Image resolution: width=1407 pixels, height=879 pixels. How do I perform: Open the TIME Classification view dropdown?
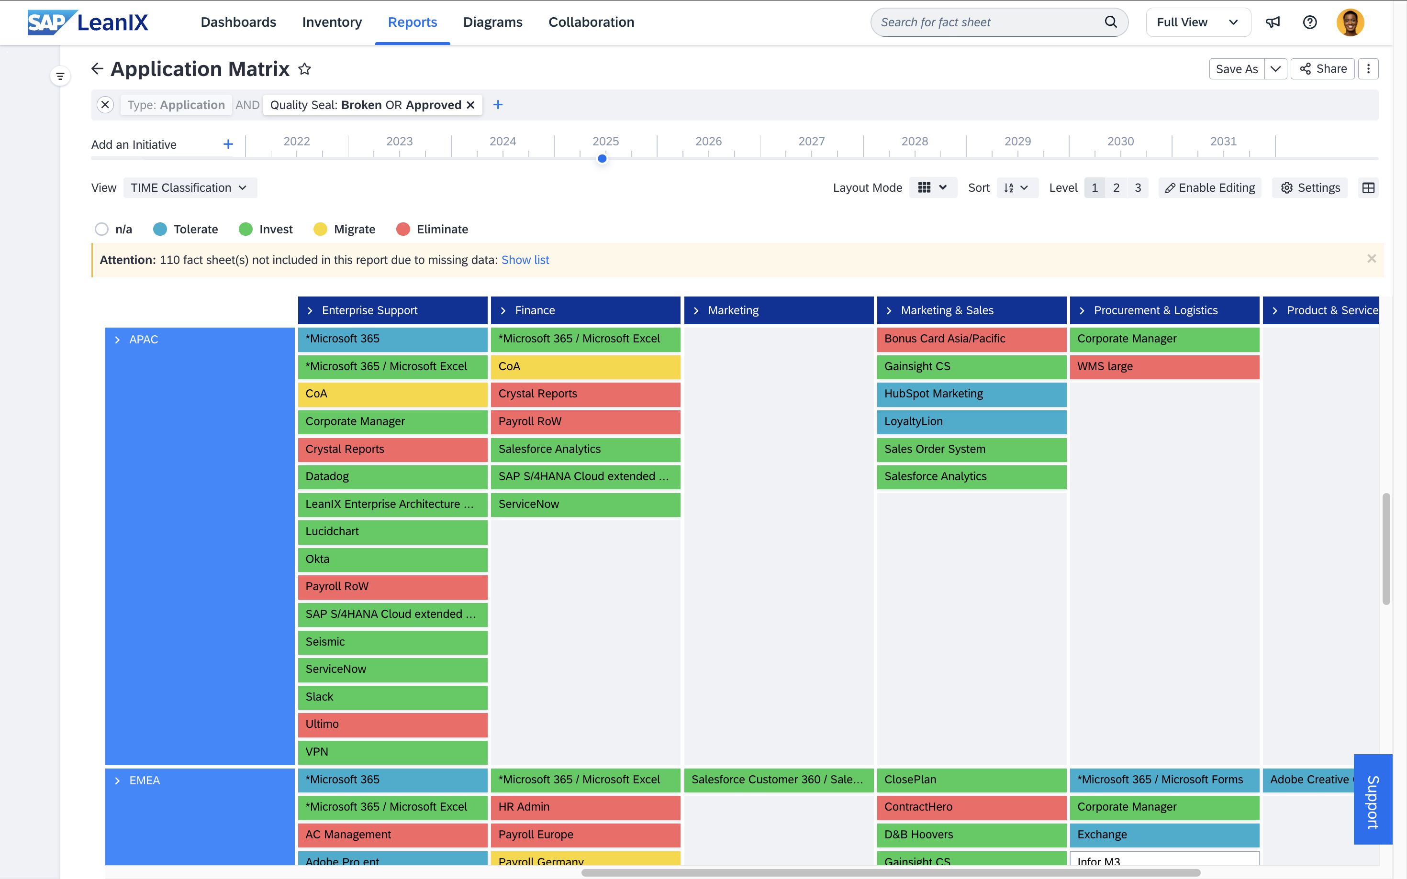pyautogui.click(x=189, y=188)
